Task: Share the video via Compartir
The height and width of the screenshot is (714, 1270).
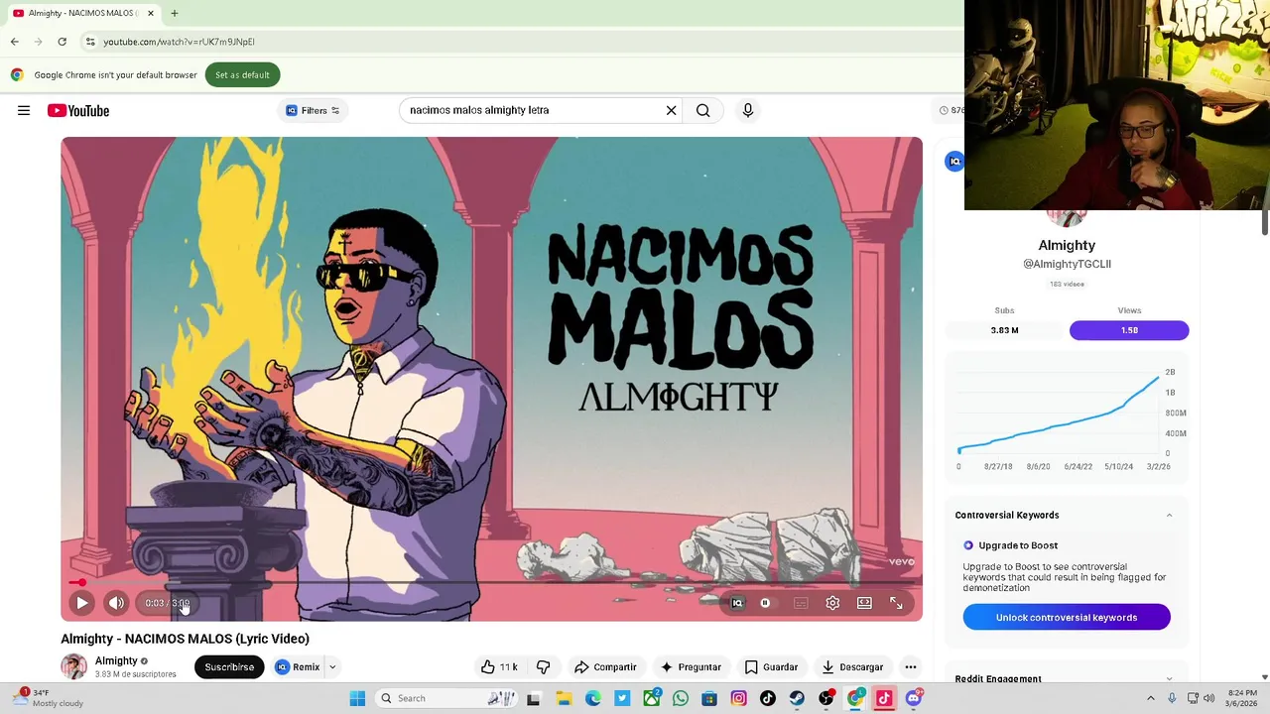Action: [x=605, y=667]
